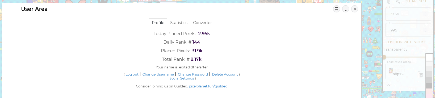Click the Log out link
The width and height of the screenshot is (435, 98).
tap(132, 74)
